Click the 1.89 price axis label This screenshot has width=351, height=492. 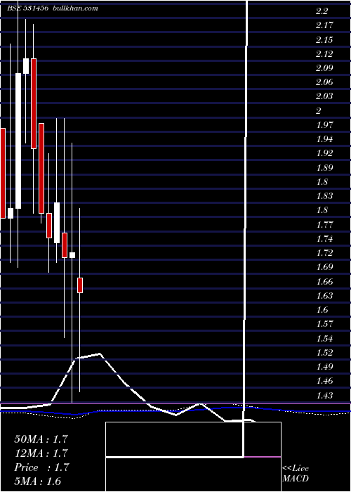[x=324, y=167]
